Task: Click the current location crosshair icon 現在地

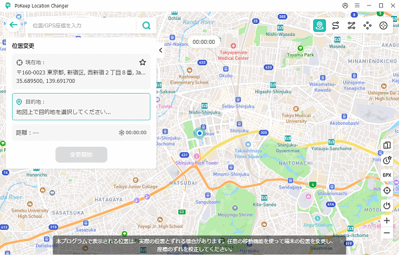Action: (x=19, y=62)
